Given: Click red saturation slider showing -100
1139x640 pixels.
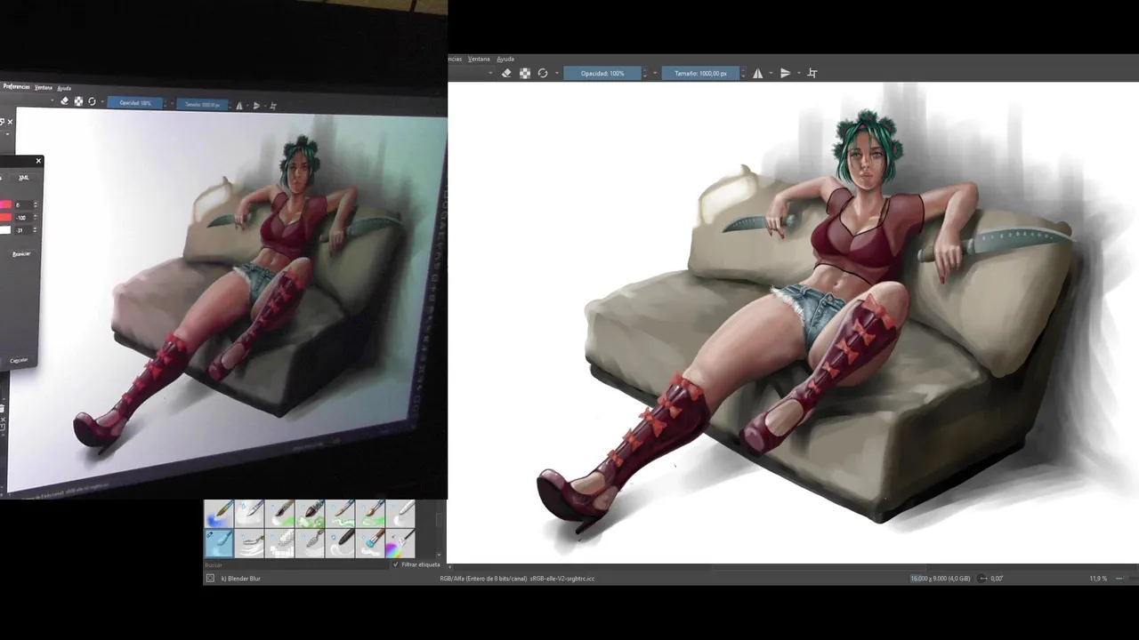Looking at the screenshot, I should point(5,218).
